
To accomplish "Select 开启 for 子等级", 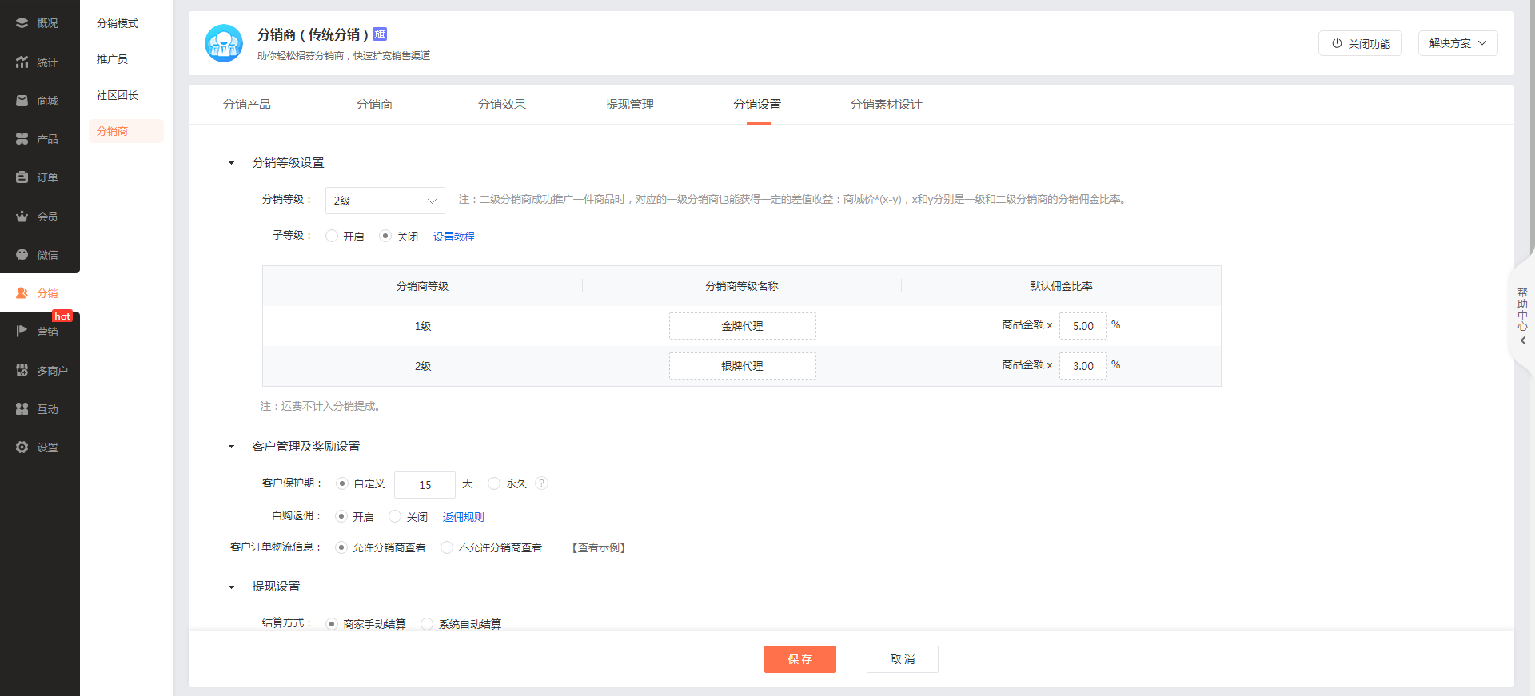I will tap(332, 236).
